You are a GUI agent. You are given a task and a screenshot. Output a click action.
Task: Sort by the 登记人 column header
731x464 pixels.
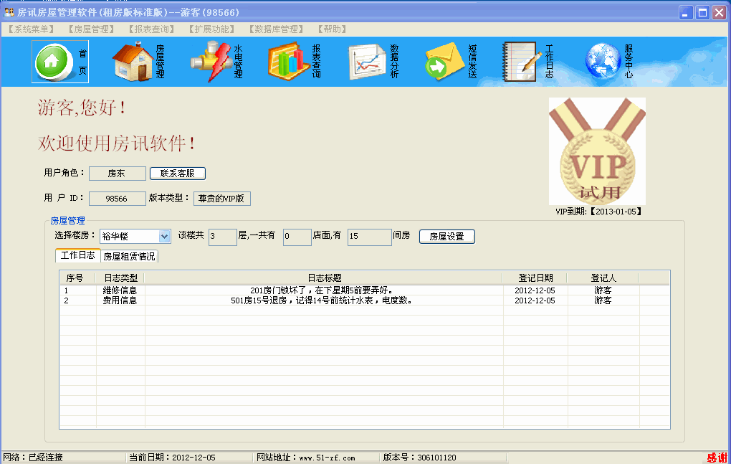click(x=603, y=278)
